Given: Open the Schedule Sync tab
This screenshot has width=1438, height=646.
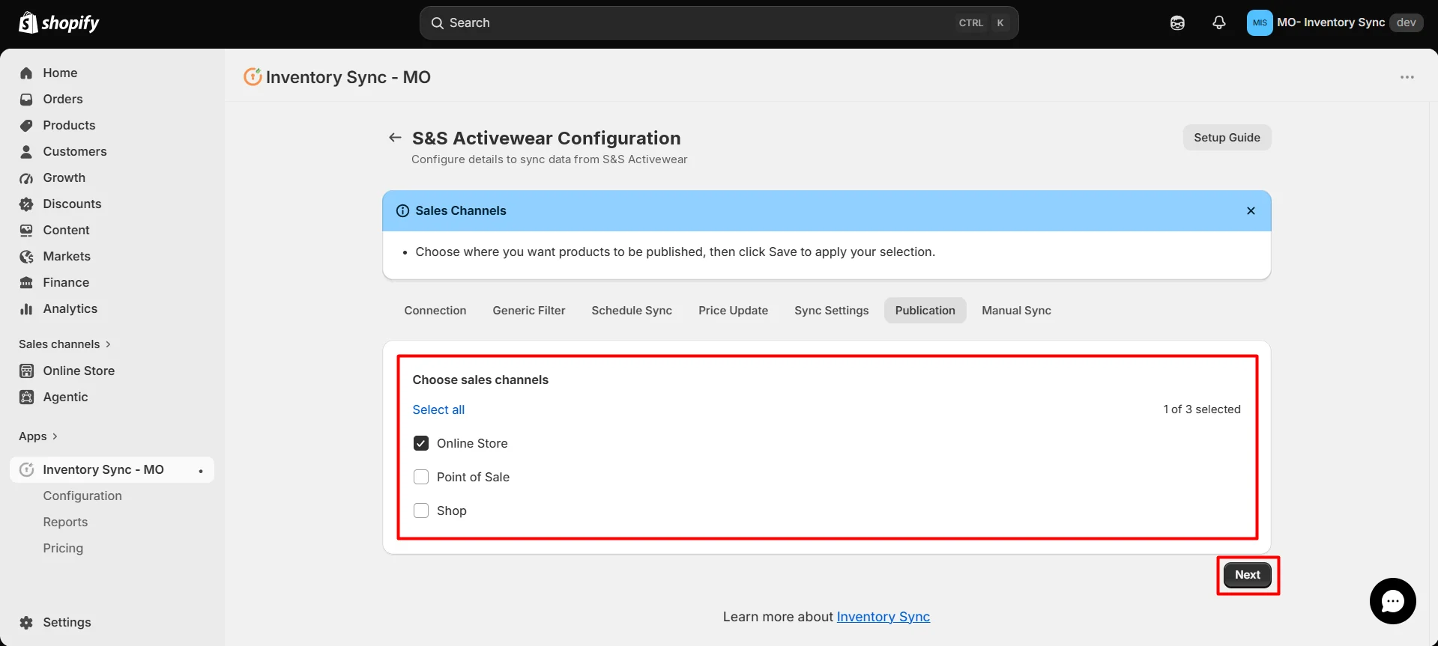Looking at the screenshot, I should coord(632,311).
